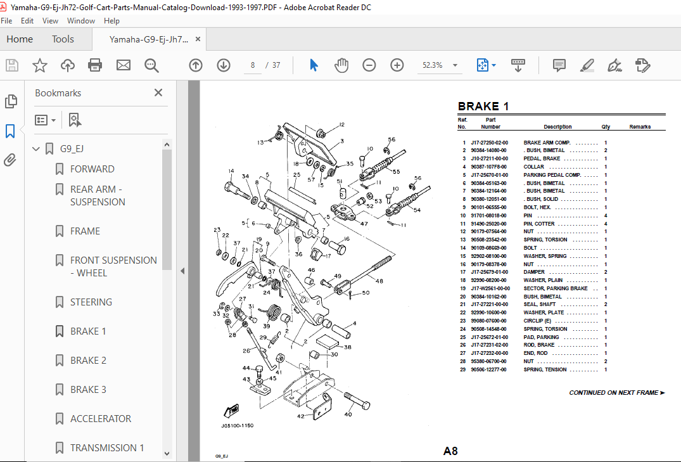
Task: Jump to BRAKE 3 bookmark
Action: point(88,389)
